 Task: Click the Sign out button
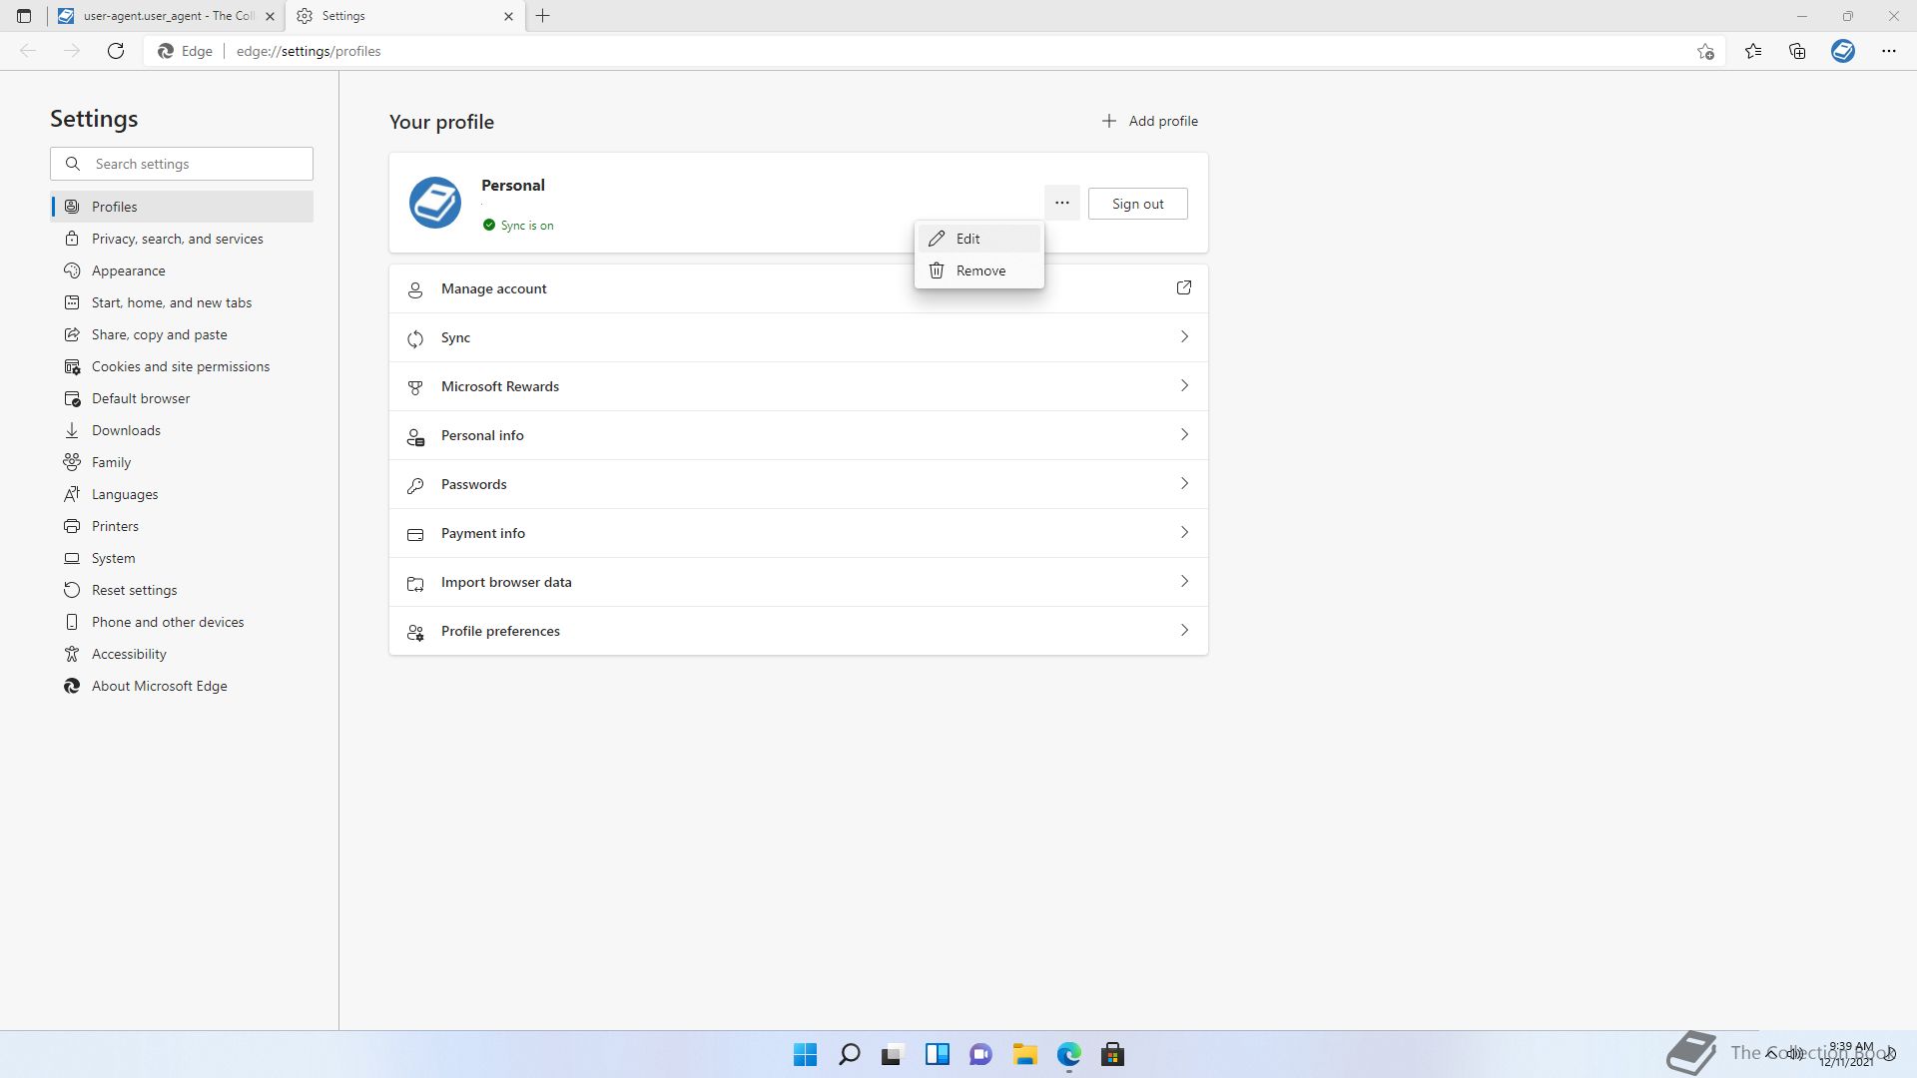pyautogui.click(x=1137, y=204)
